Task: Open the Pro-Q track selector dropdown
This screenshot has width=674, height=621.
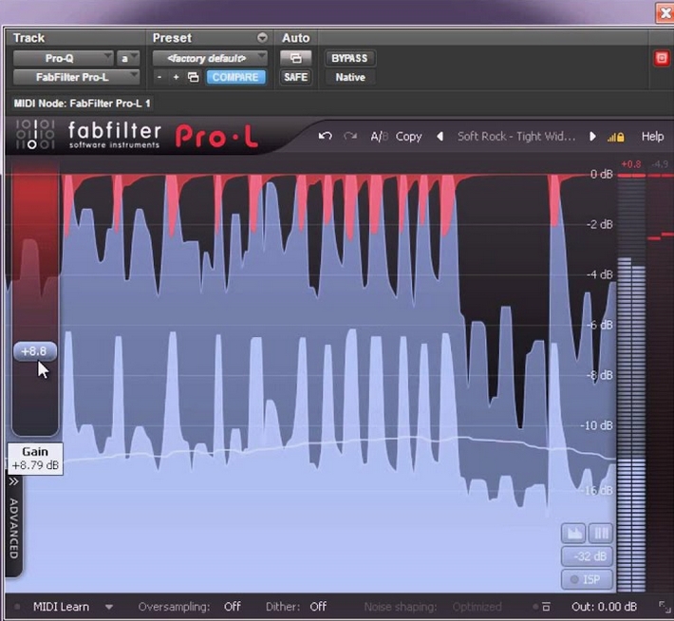Action: tap(64, 58)
